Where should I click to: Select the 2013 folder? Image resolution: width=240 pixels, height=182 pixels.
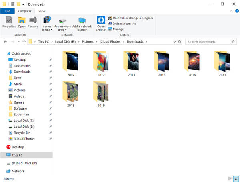point(131,64)
